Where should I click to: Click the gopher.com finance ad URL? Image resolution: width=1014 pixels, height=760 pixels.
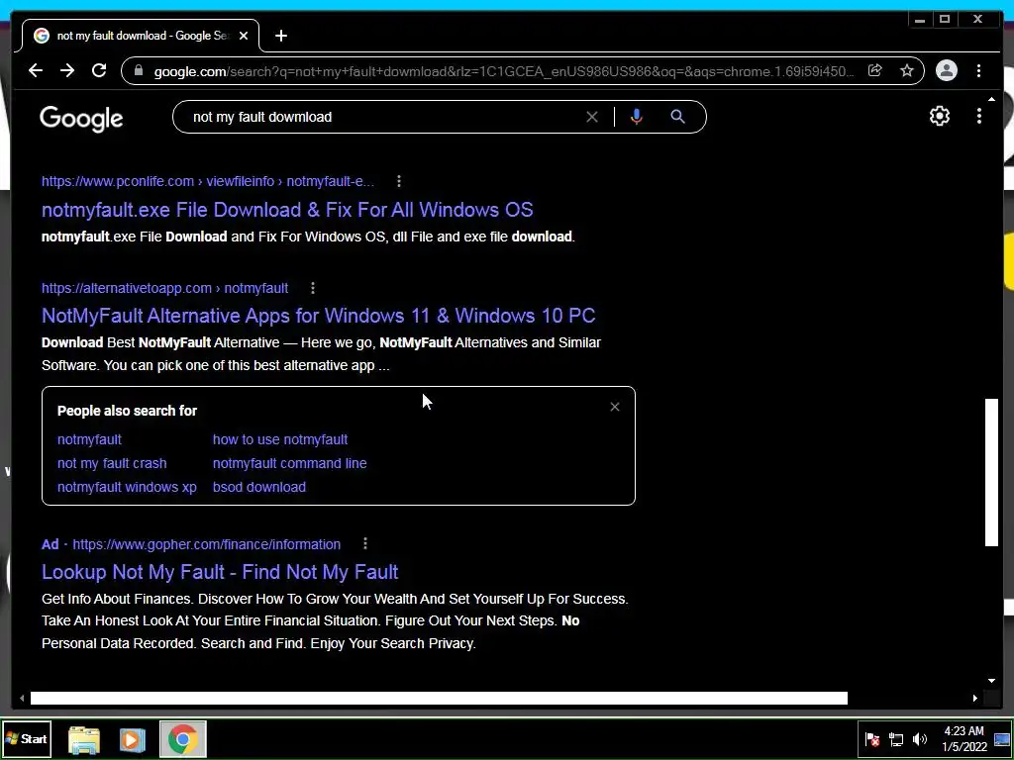coord(206,544)
